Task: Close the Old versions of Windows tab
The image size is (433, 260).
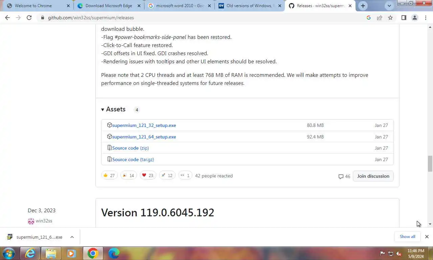Action: click(x=279, y=6)
